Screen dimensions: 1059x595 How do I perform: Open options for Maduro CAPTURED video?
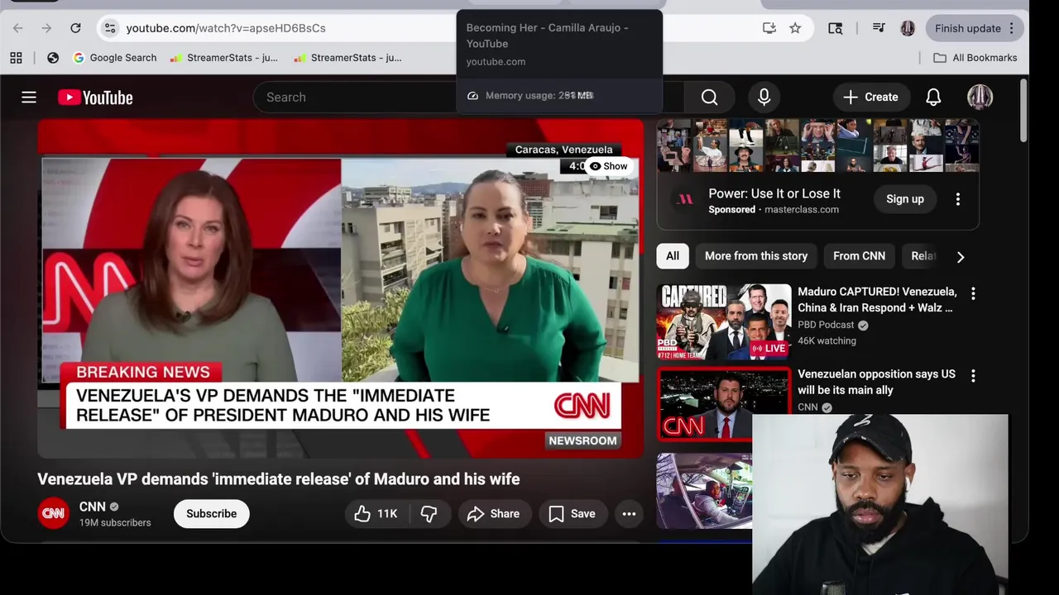click(x=973, y=293)
